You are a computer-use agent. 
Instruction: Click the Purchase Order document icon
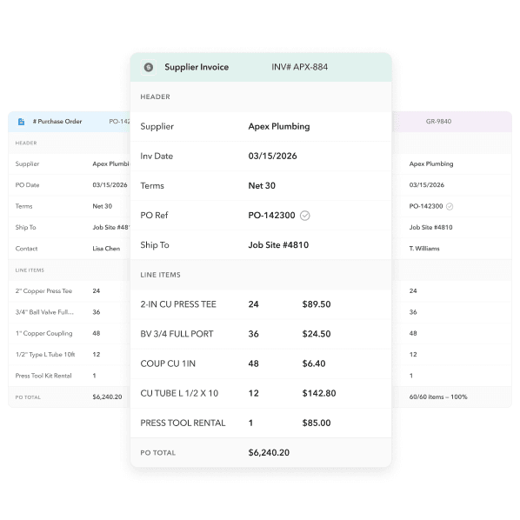21,122
